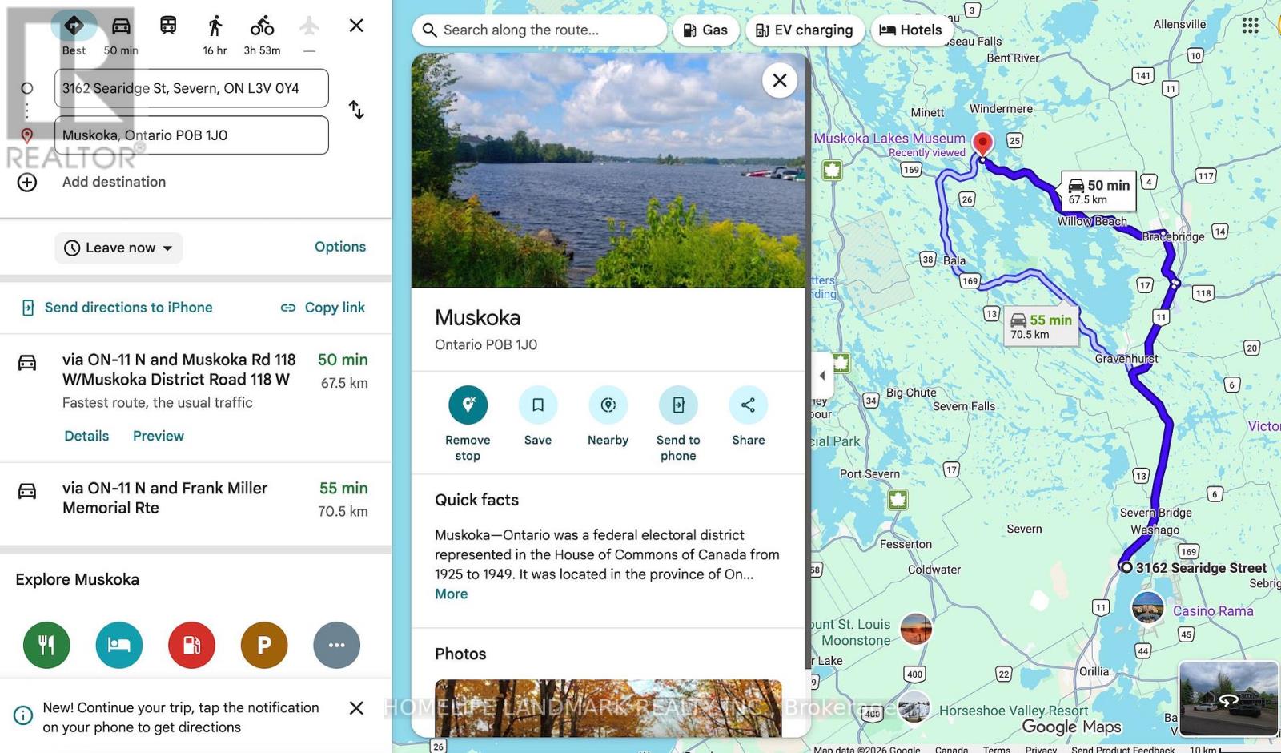This screenshot has height=753, width=1281.
Task: Explore restaurants in Muskoka icon
Action: [46, 645]
